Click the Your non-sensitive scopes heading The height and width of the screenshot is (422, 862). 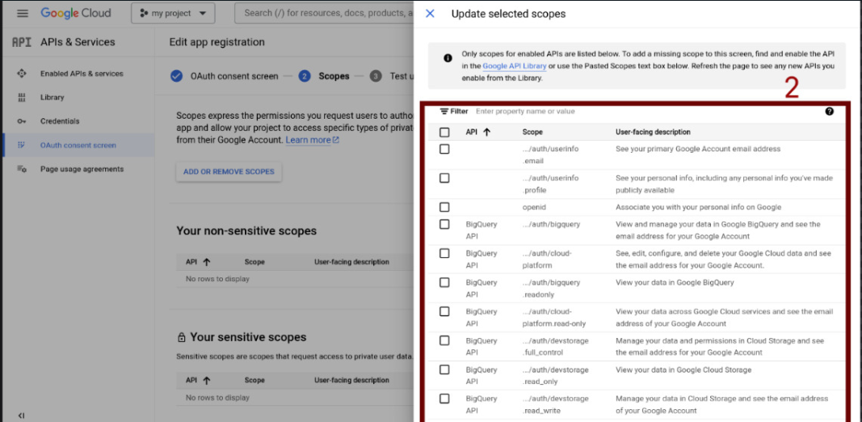[246, 231]
